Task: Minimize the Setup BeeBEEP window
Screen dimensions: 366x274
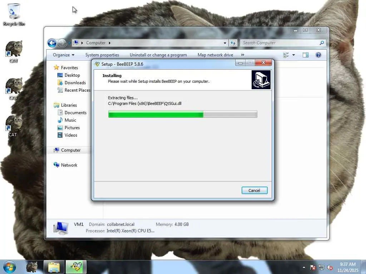Action: (241, 63)
